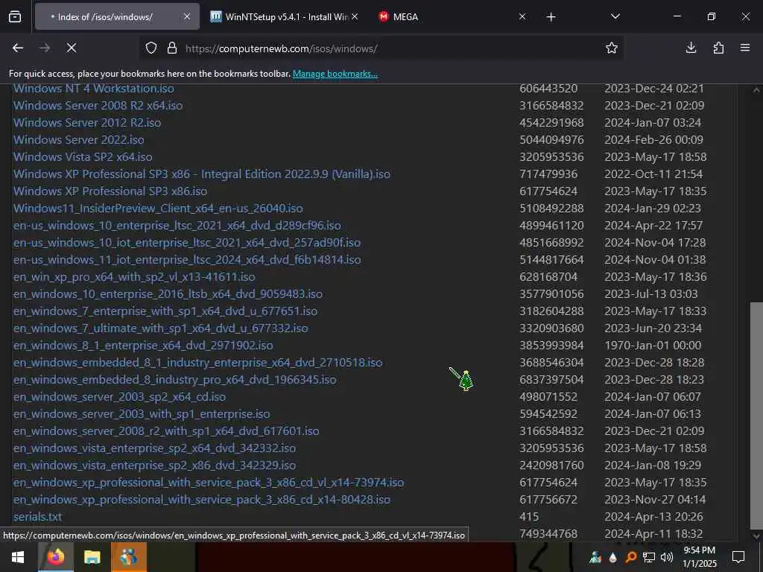Viewport: 763px width, 572px height.
Task: View site security lock icon info
Action: (x=172, y=48)
